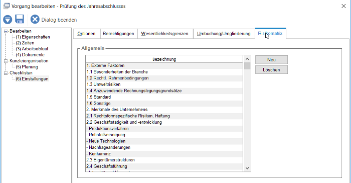Viewport: 351px width, 183px height.
Task: Switch to the Optionen tab
Action: click(87, 34)
